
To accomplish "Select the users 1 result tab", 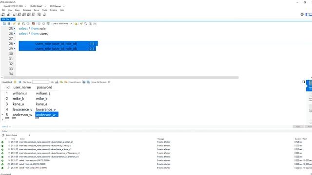I will pyautogui.click(x=5, y=126).
